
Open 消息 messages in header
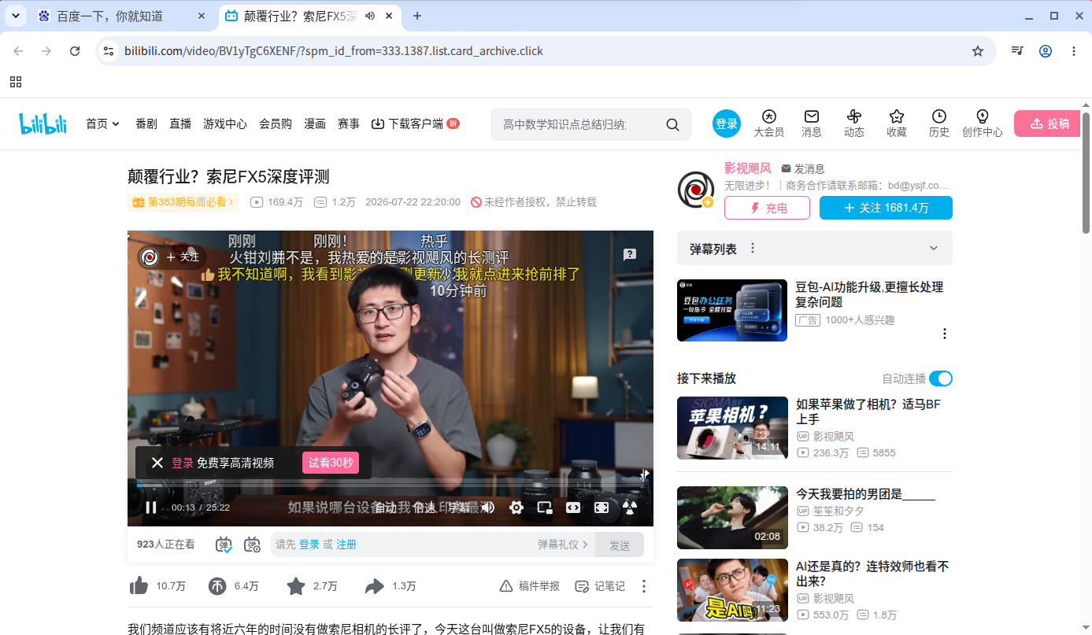click(812, 124)
